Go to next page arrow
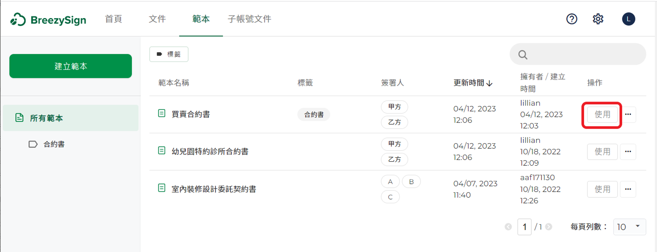657x252 pixels. pyautogui.click(x=549, y=227)
